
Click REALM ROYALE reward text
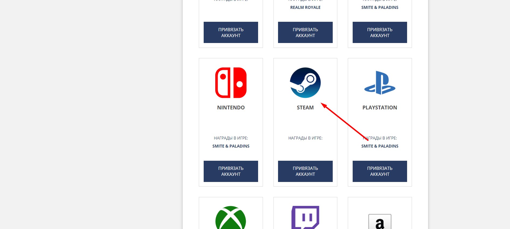305,8
